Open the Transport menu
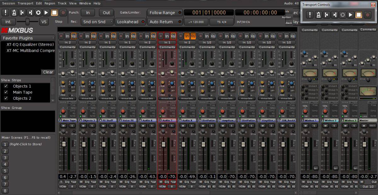378x195 pixels. click(x=26, y=3)
